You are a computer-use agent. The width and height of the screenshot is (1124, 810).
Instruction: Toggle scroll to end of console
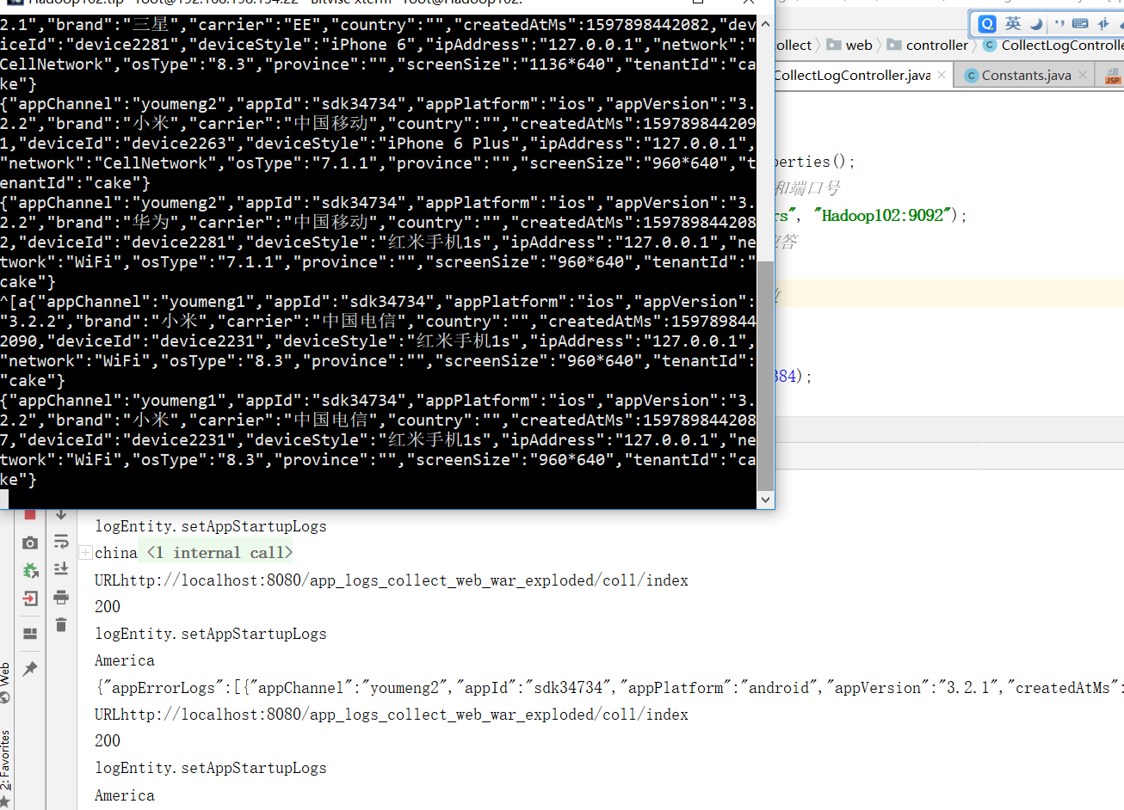point(61,569)
